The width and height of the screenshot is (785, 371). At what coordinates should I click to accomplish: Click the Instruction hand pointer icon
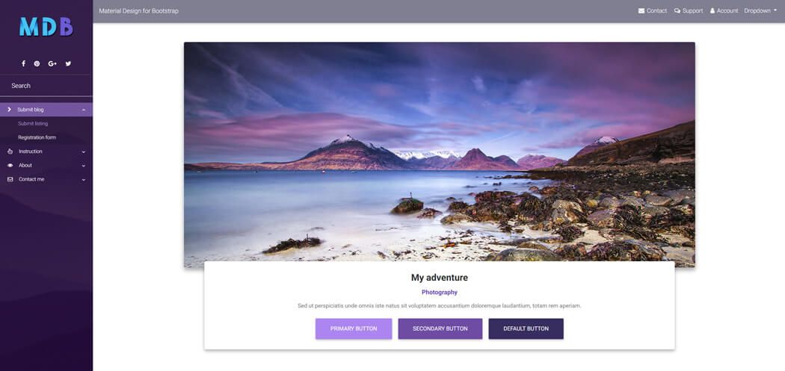point(10,152)
